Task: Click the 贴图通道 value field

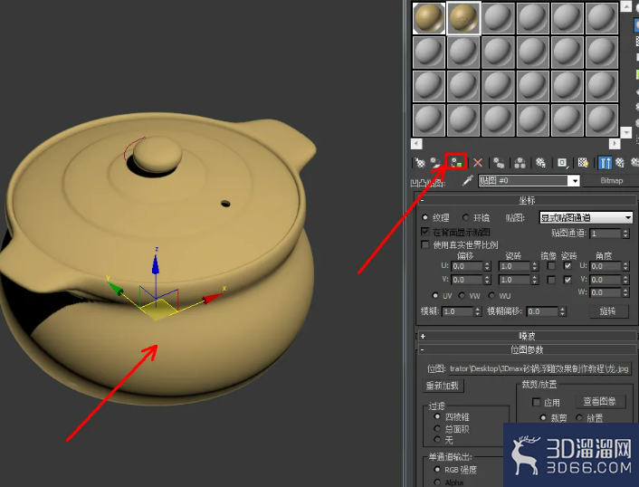Action: [606, 234]
